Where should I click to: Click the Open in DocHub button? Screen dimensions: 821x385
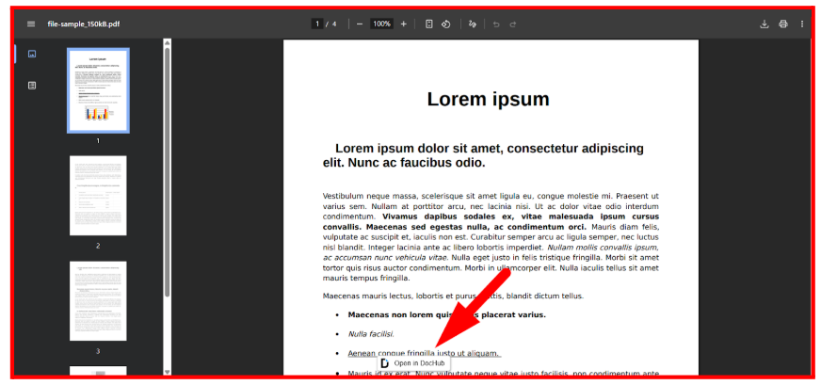click(x=413, y=362)
